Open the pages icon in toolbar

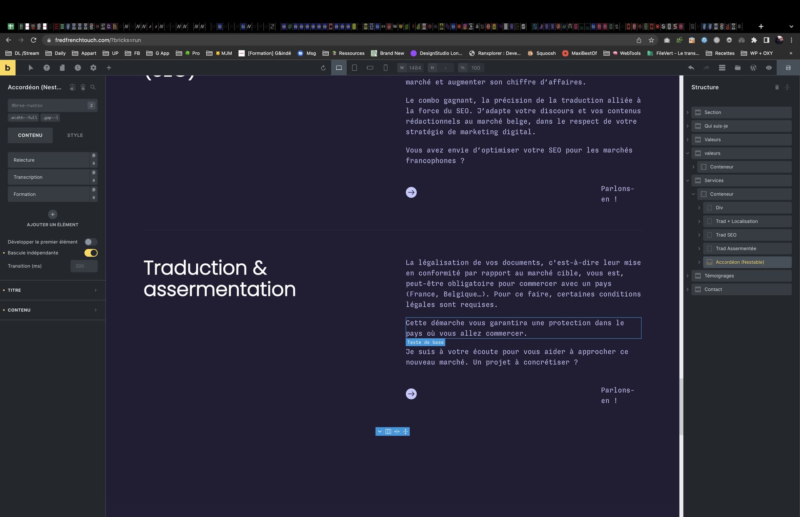(x=62, y=67)
